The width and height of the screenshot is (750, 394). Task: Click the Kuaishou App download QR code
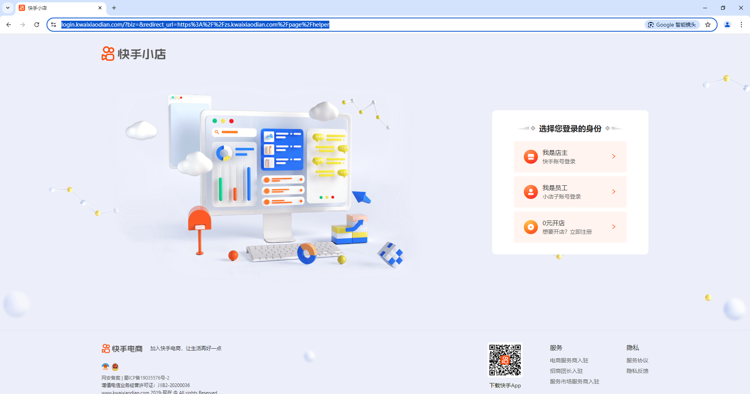point(505,360)
